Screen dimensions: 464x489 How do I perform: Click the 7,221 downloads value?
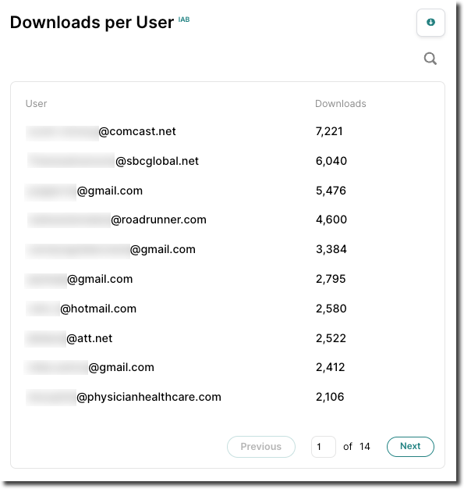[329, 131]
